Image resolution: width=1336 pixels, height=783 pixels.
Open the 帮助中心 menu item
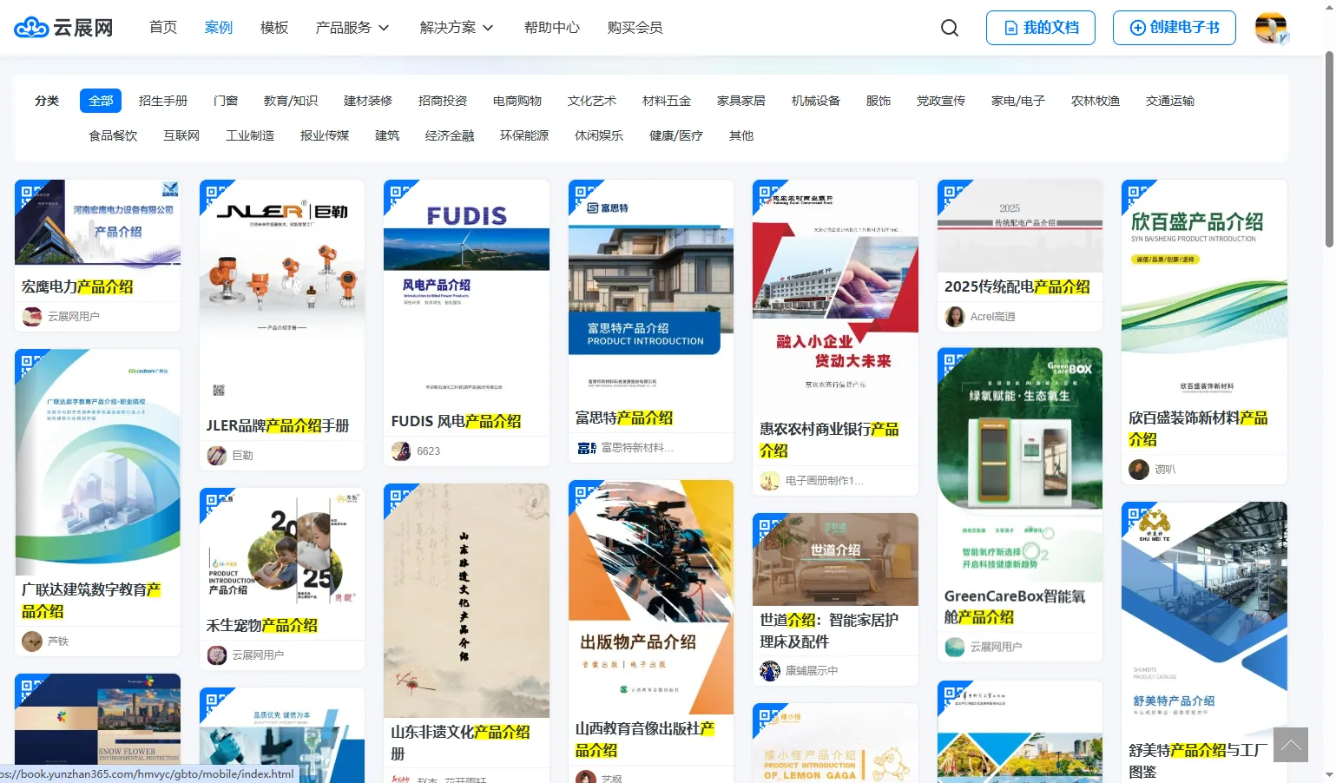coord(551,28)
